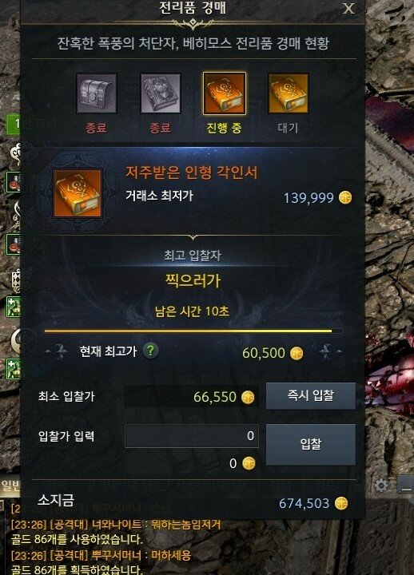
Task: Minimize the chat window with underscore button
Action: (406, 486)
